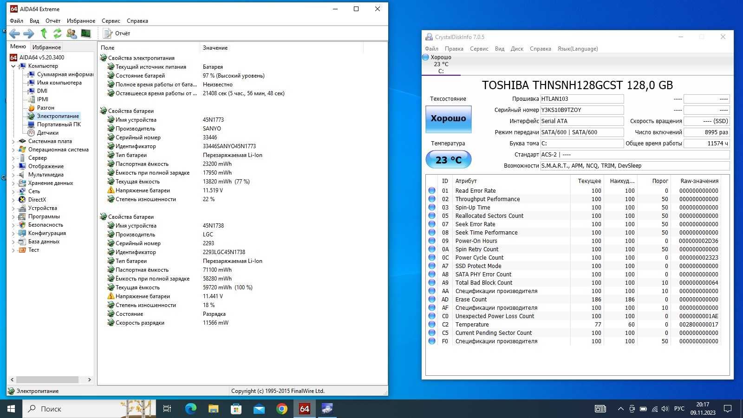The width and height of the screenshot is (743, 418).
Task: Open the Сервис menu in AIDA64
Action: click(x=111, y=21)
